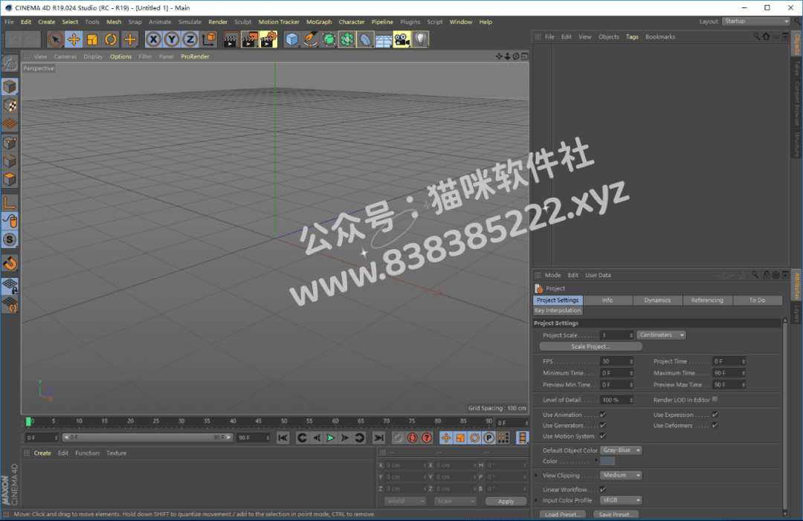
Task: Click Render to Picture Viewer icon
Action: 249,39
